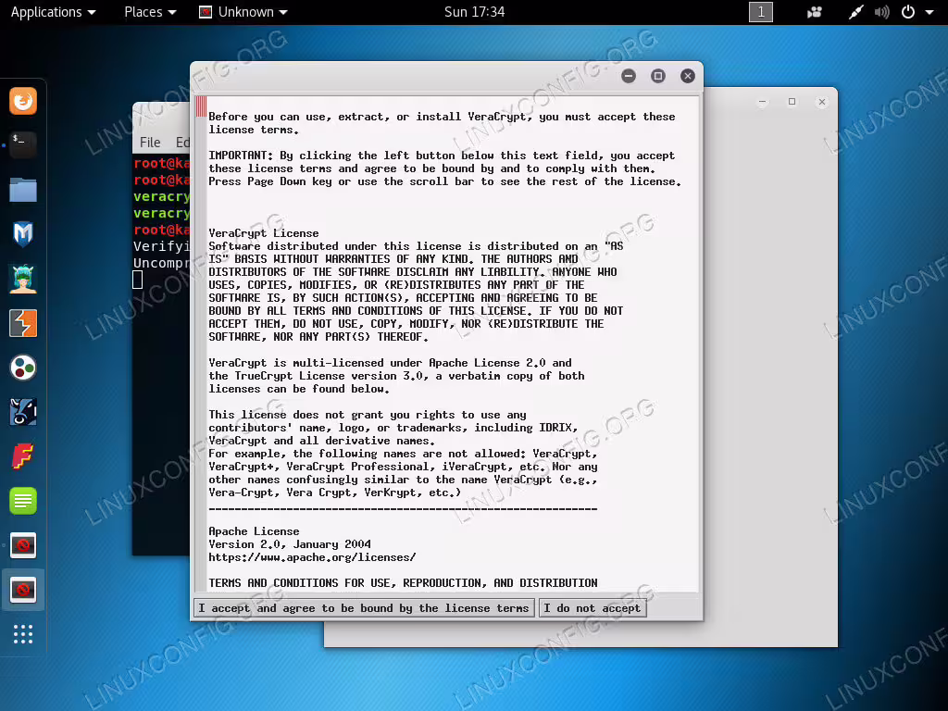Close the VeraCrypt license window

tap(688, 76)
